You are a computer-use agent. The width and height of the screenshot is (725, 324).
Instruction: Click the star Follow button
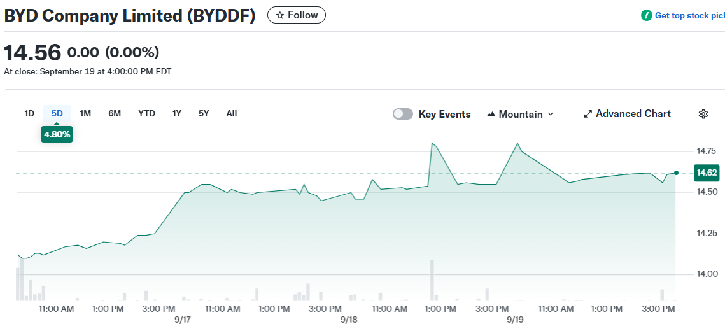pyautogui.click(x=297, y=15)
